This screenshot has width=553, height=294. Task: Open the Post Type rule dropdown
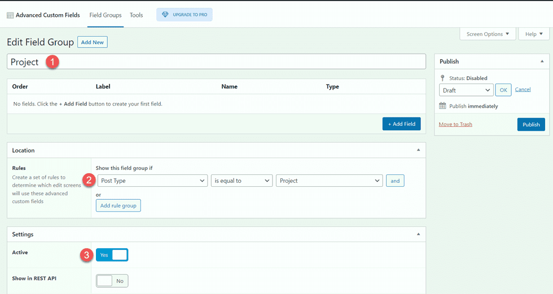pos(152,181)
